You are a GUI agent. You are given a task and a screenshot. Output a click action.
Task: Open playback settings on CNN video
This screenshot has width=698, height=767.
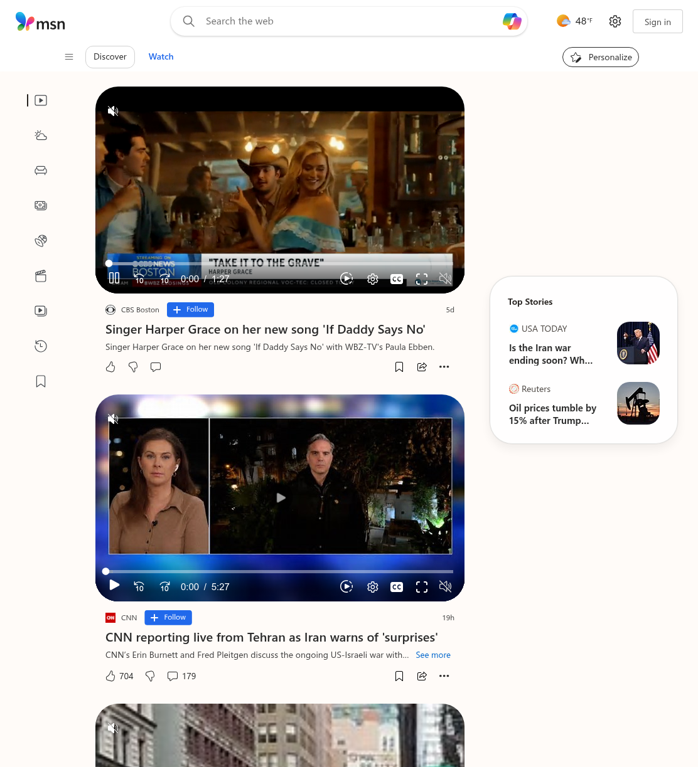[373, 587]
